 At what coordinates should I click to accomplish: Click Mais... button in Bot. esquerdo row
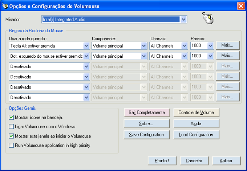[228, 56]
